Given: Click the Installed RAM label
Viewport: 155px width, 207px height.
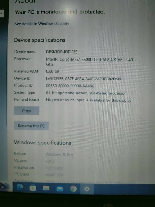Looking at the screenshot, I should pos(26,71).
